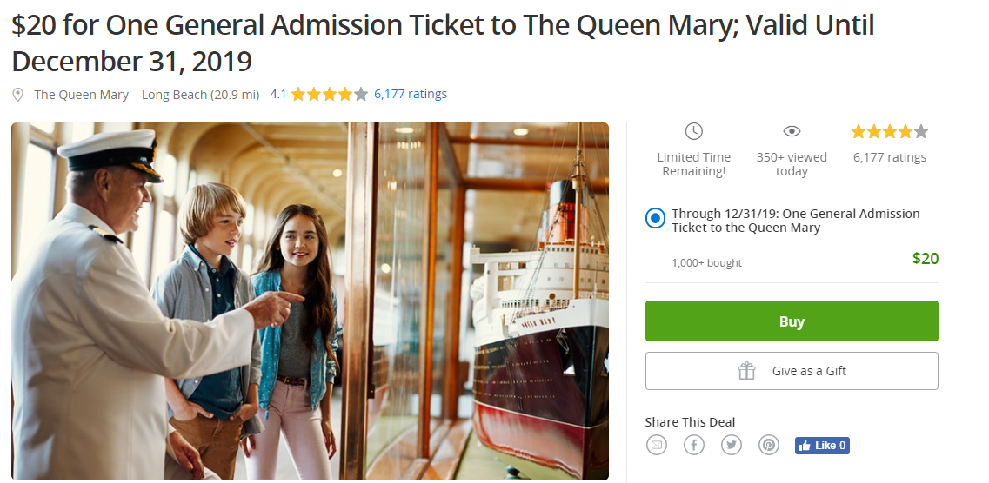Click Give as a Gift button

(791, 371)
